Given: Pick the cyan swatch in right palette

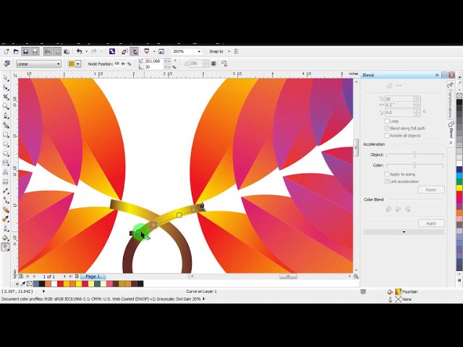Looking at the screenshot, I should click(x=459, y=175).
